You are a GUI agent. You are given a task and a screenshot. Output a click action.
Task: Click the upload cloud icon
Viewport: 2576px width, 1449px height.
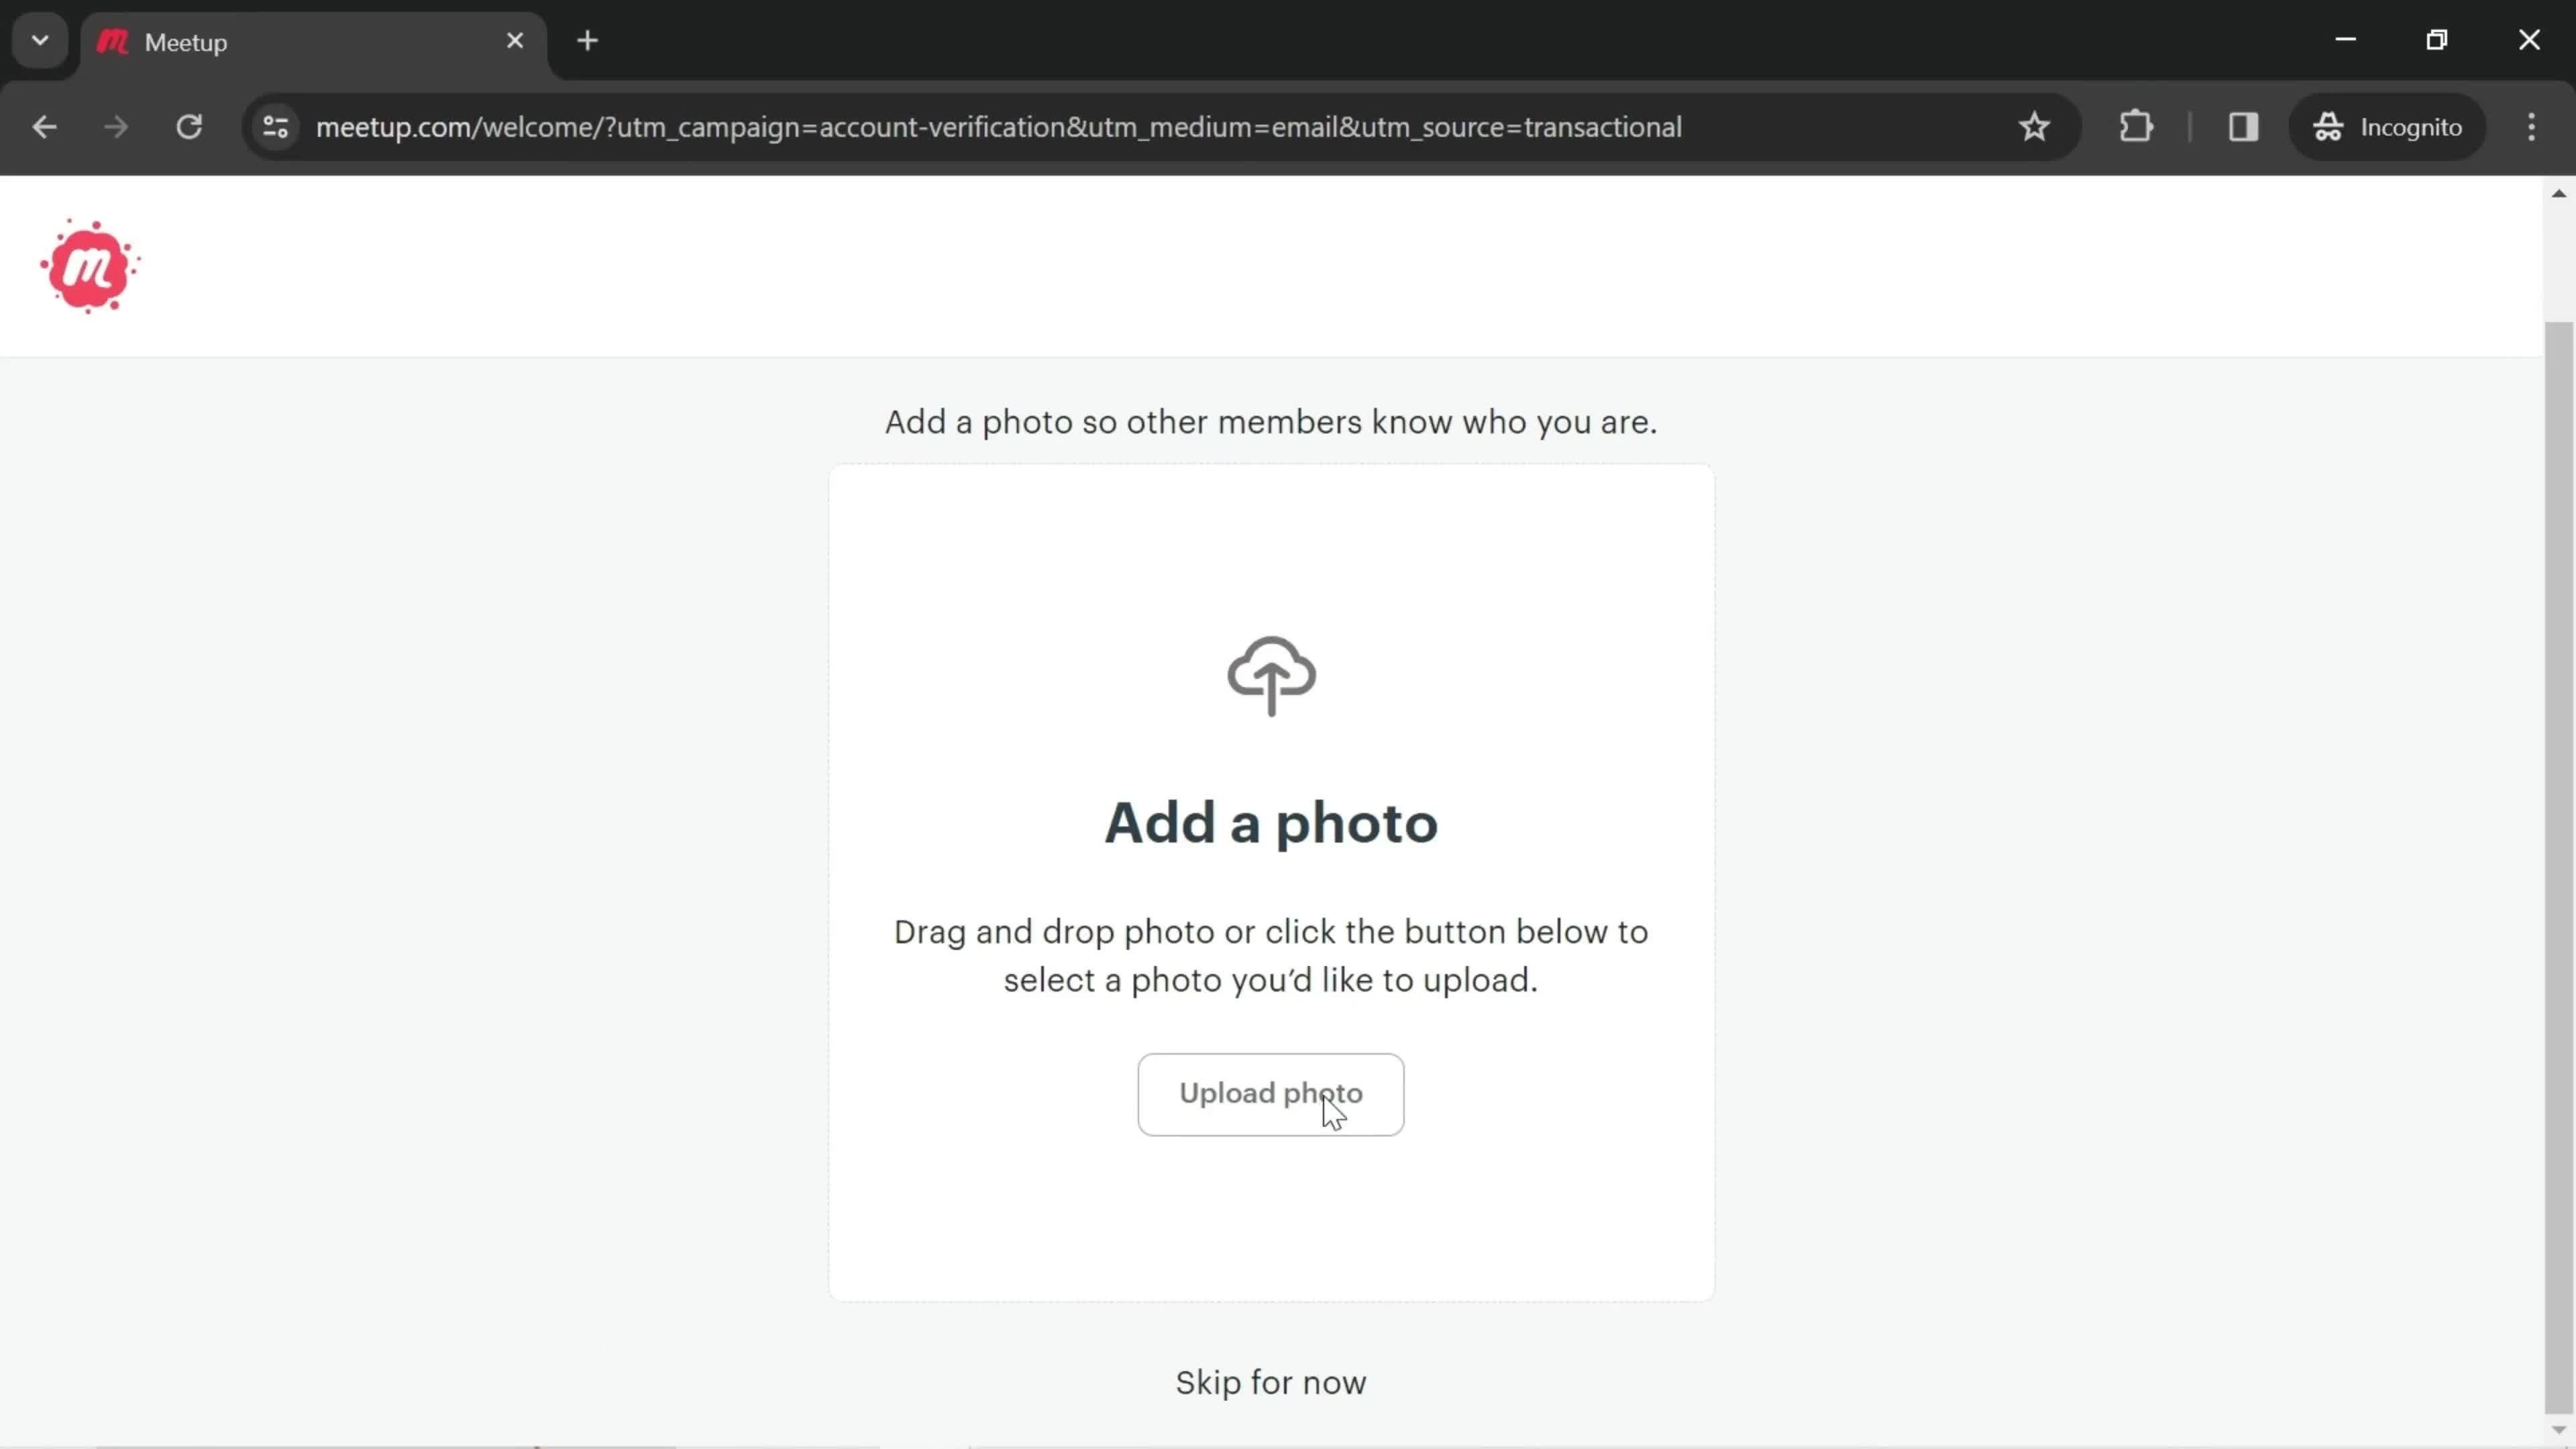point(1272,674)
